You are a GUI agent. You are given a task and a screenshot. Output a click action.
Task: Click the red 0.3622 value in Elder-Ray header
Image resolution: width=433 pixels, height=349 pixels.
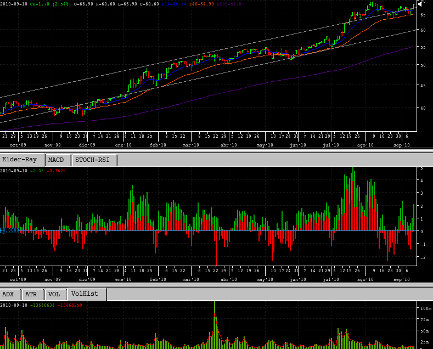(56, 171)
